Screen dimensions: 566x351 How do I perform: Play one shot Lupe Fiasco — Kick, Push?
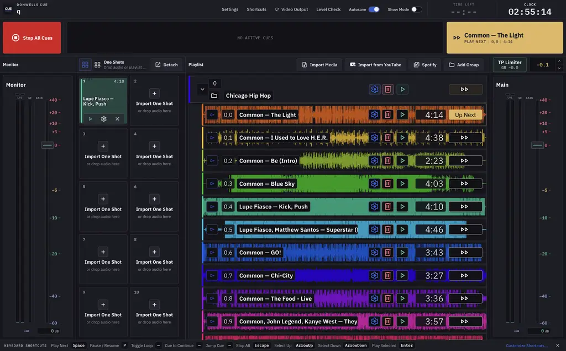tap(90, 119)
